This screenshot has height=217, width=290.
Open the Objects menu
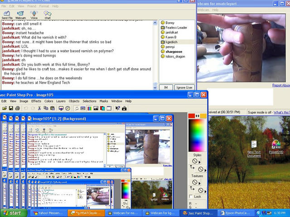coord(74,101)
